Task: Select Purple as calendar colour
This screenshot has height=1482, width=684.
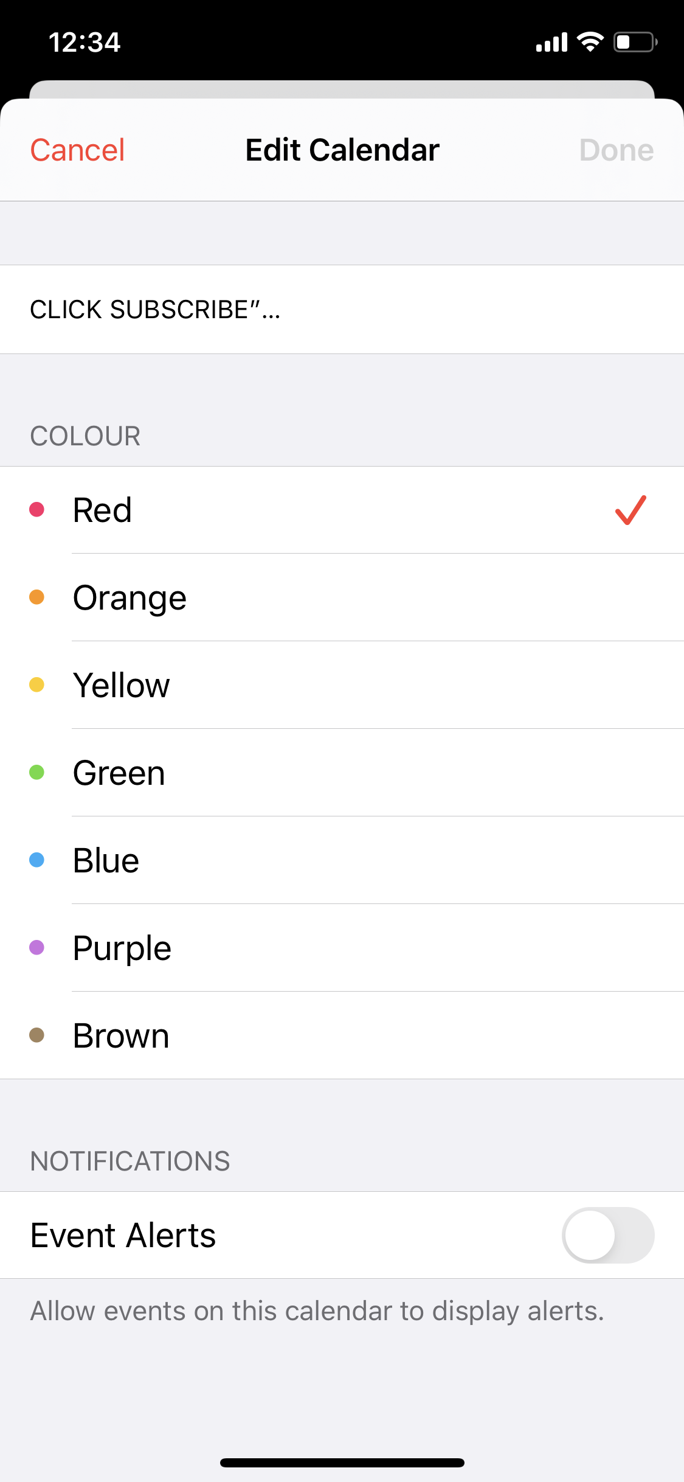Action: point(122,948)
